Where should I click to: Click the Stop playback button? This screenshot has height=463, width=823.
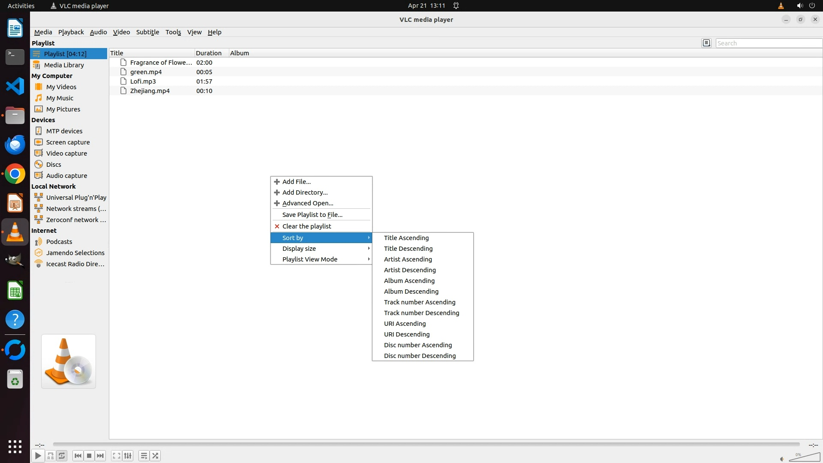pos(89,456)
